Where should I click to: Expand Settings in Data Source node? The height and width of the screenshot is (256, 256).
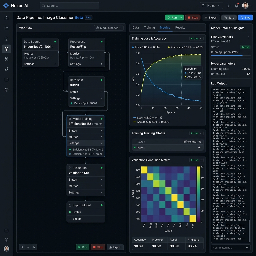(40, 64)
